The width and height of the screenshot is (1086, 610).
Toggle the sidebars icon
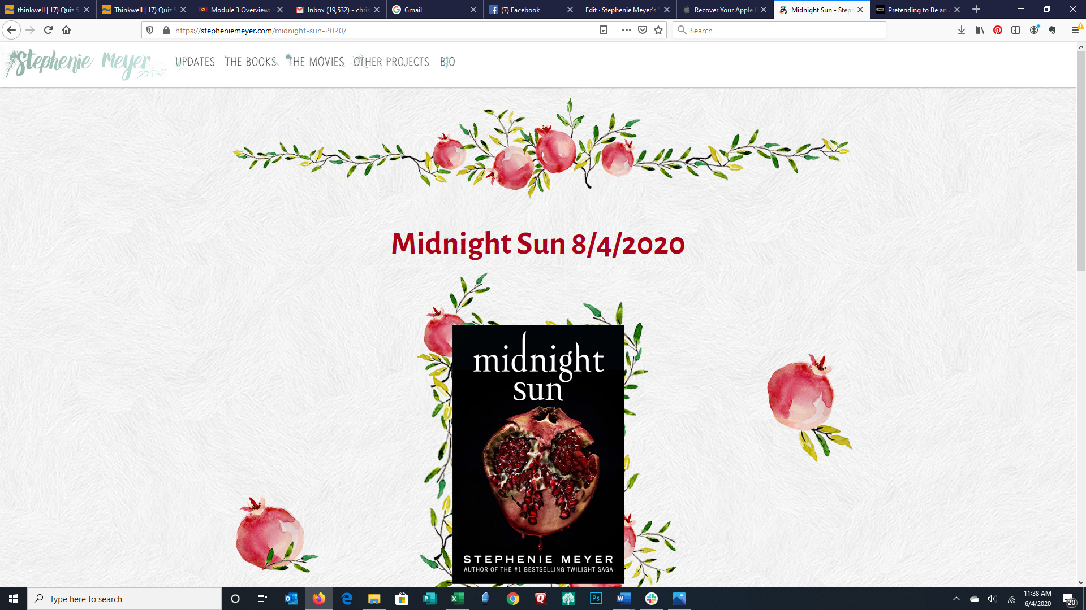pos(1016,30)
